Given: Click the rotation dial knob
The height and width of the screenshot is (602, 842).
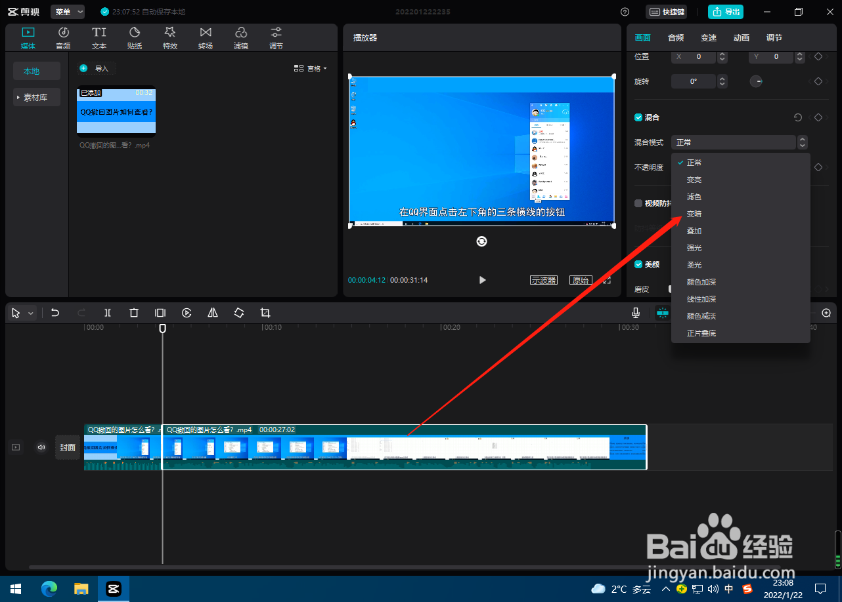Looking at the screenshot, I should [756, 81].
